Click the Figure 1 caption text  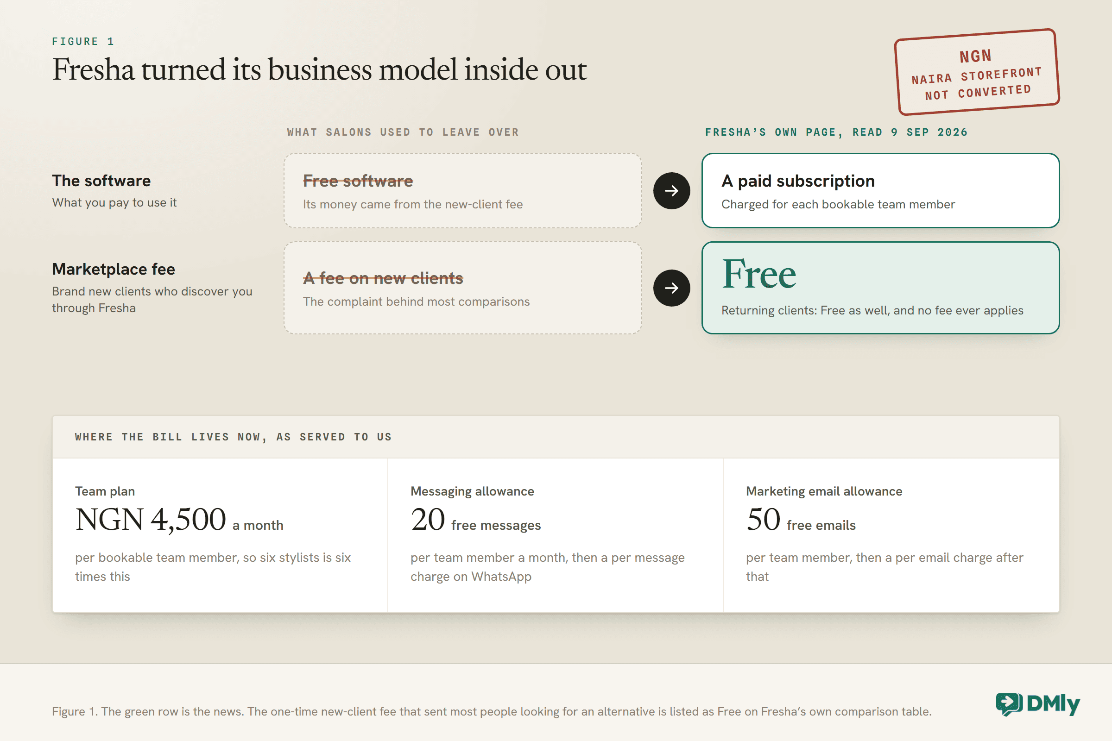point(492,712)
